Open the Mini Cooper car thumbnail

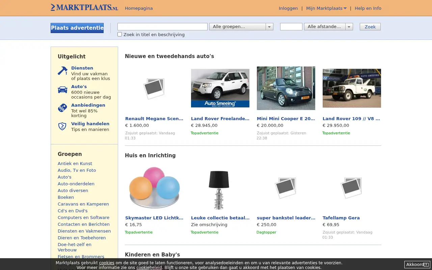click(286, 88)
